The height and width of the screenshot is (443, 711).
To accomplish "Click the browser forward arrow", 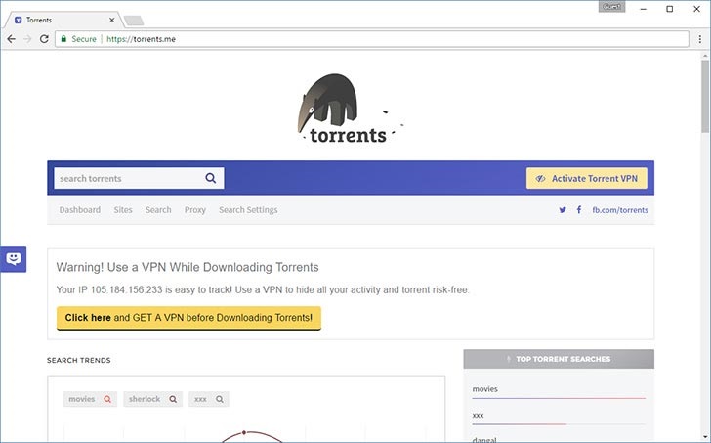I will click(x=27, y=39).
